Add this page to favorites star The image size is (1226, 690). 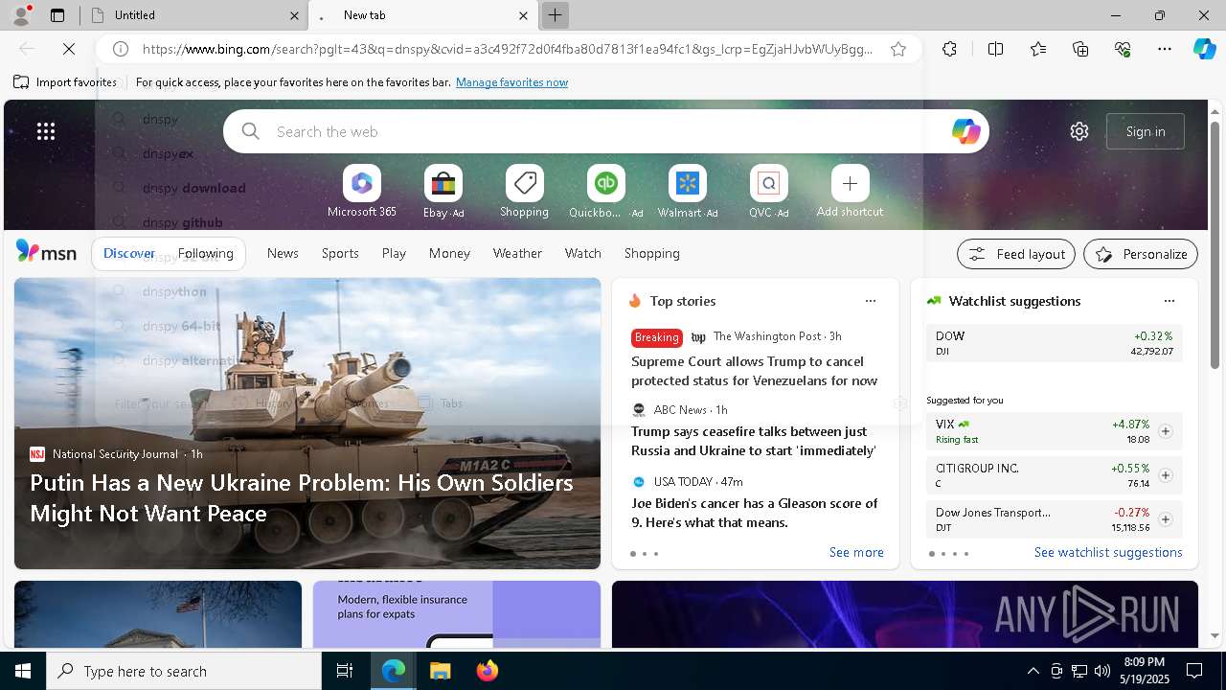[898, 49]
